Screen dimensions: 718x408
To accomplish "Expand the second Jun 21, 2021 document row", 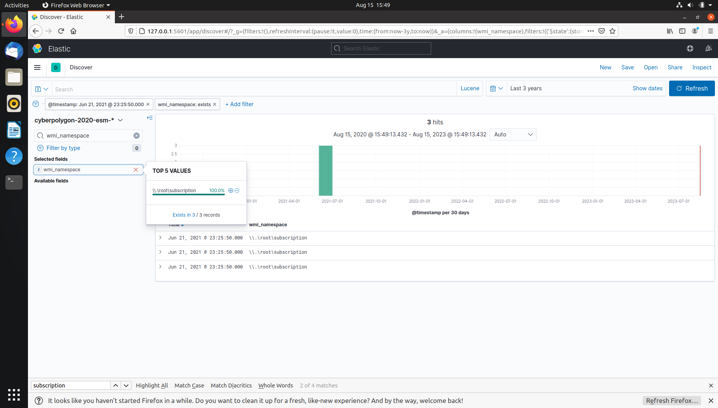I will tap(160, 252).
